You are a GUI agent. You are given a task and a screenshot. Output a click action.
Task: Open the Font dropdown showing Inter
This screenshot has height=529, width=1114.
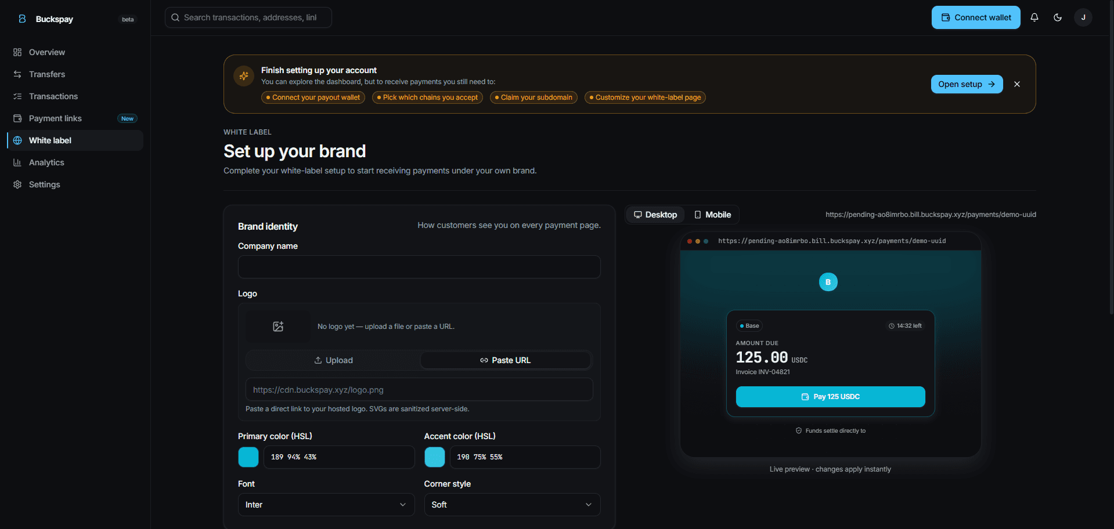pos(326,505)
